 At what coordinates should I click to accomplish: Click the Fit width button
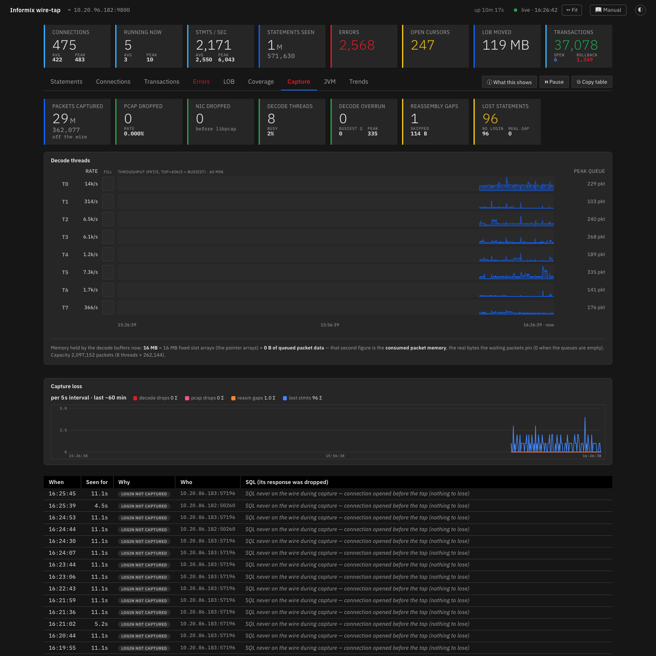coord(572,10)
